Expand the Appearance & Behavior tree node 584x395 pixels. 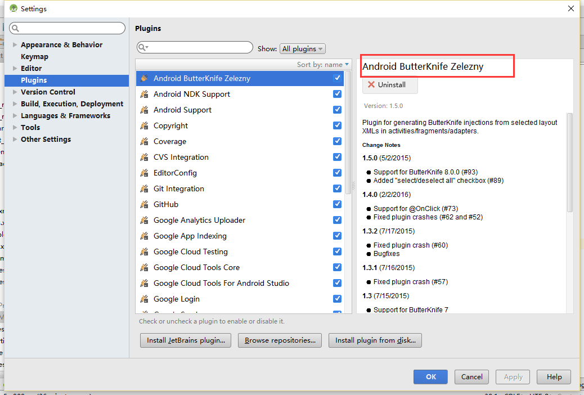[15, 45]
